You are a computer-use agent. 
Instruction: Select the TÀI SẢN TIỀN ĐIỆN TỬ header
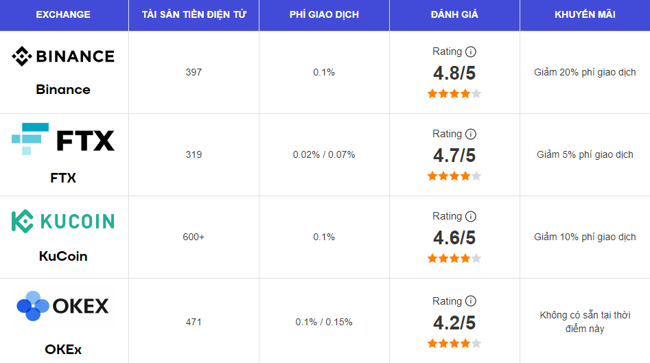pyautogui.click(x=194, y=14)
